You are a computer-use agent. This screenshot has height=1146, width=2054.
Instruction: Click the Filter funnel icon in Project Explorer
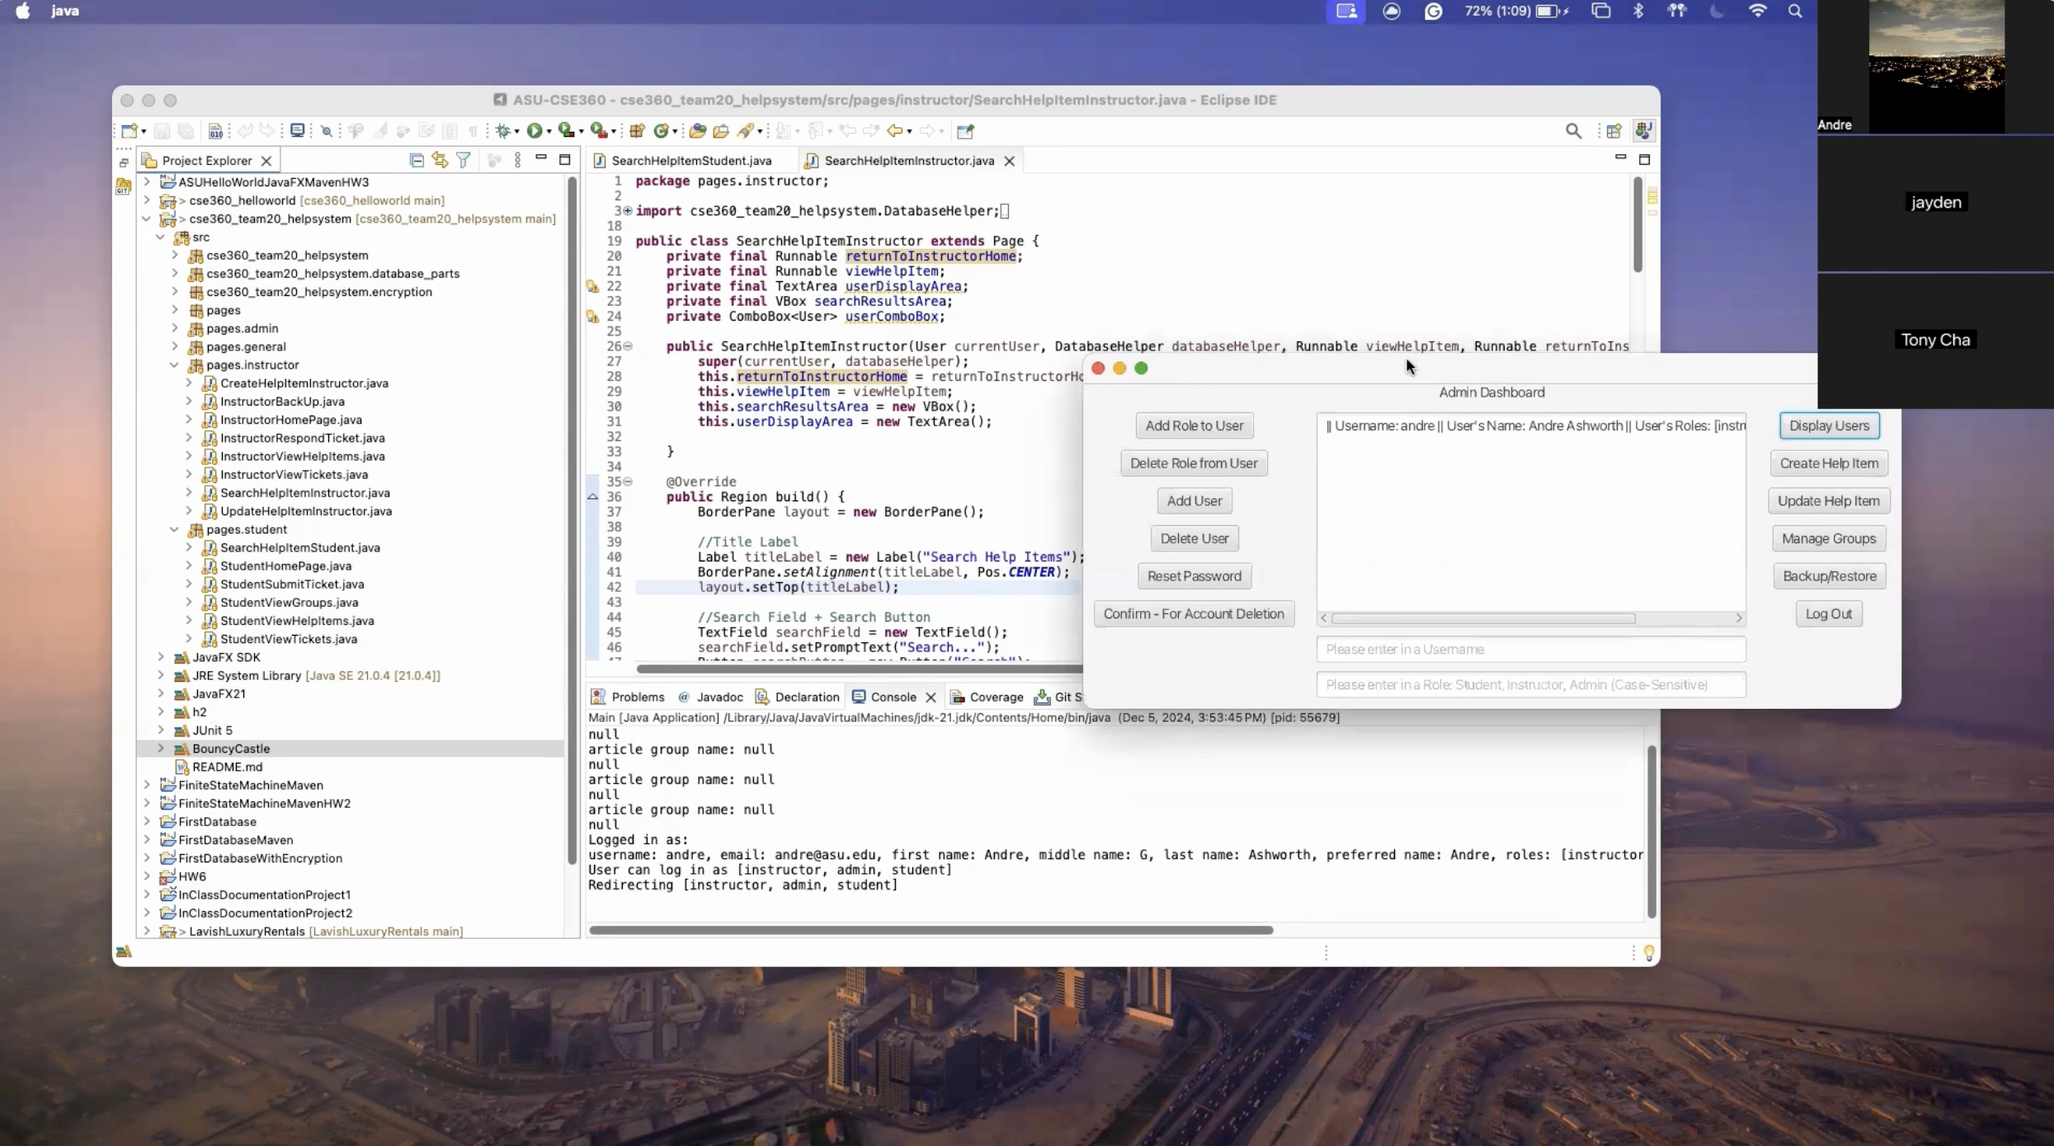464,161
